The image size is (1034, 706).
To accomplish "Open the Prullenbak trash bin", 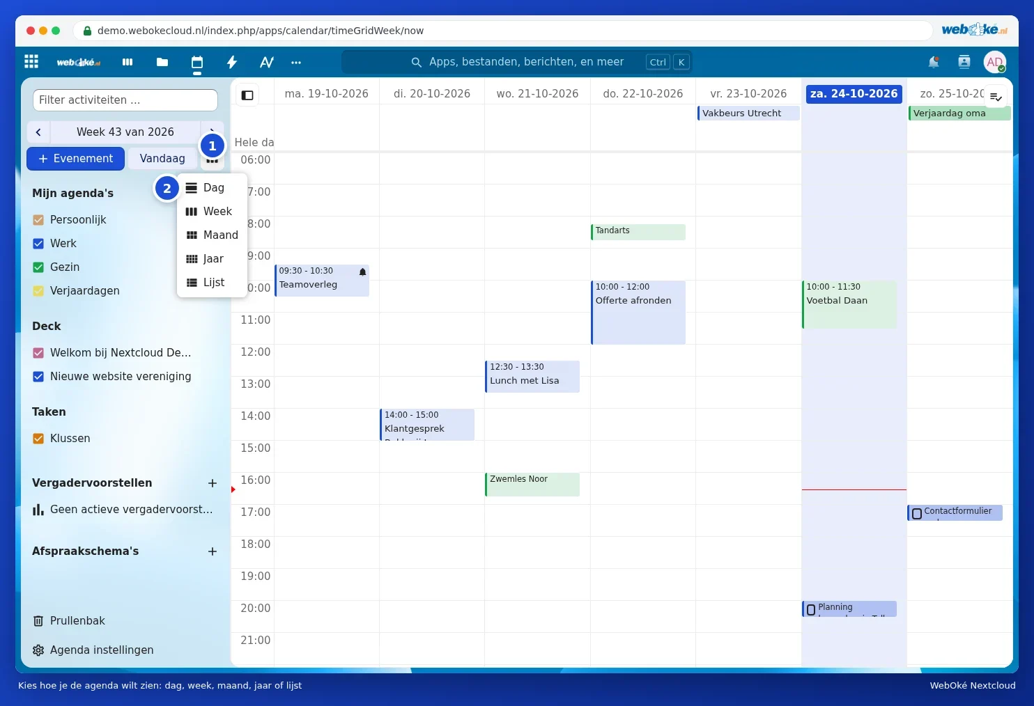I will 69,620.
